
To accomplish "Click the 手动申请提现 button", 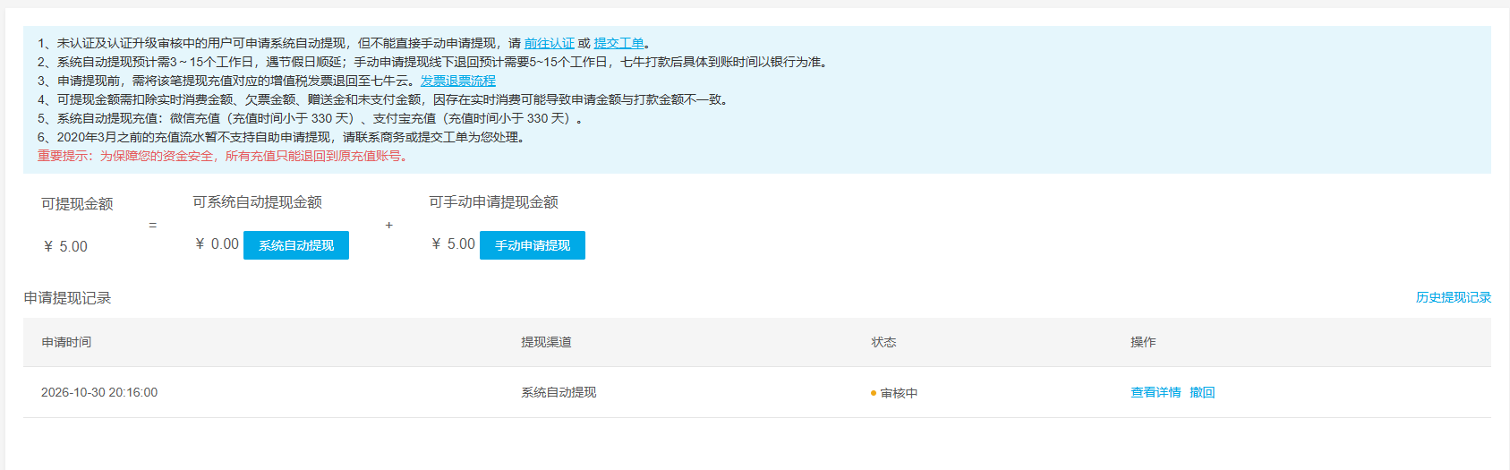I will coord(533,245).
